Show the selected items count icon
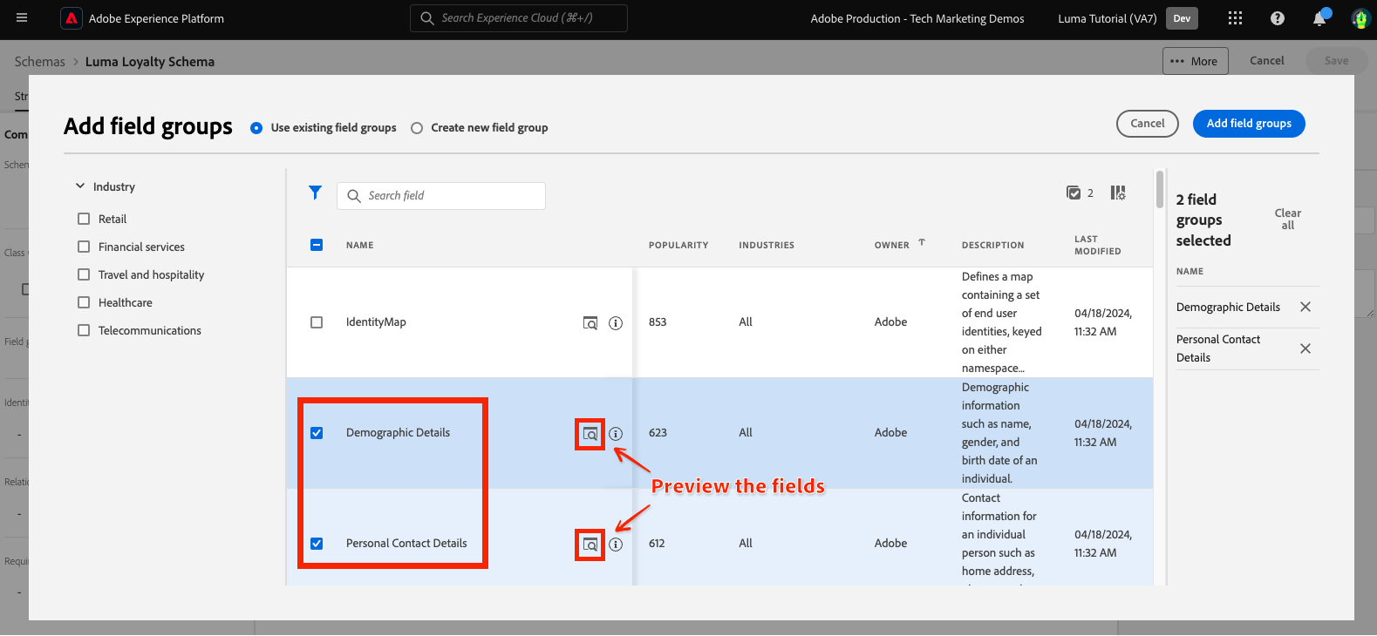 pyautogui.click(x=1074, y=193)
